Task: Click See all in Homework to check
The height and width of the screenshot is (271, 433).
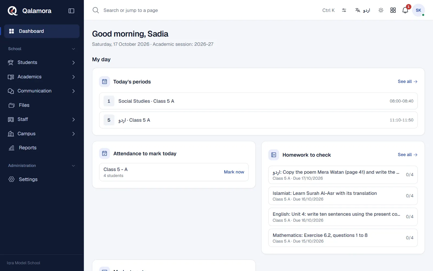Action: click(x=408, y=155)
